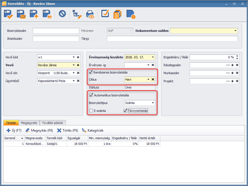The width and height of the screenshot is (248, 186).
Task: Click the Egységár column header
Action: 77,138
